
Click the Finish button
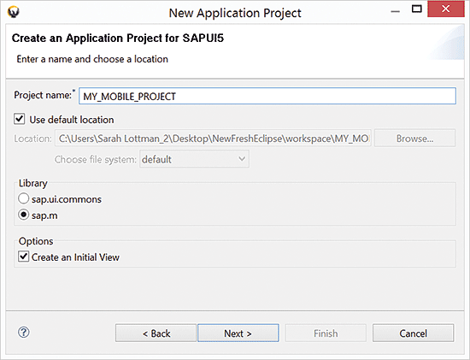(326, 333)
